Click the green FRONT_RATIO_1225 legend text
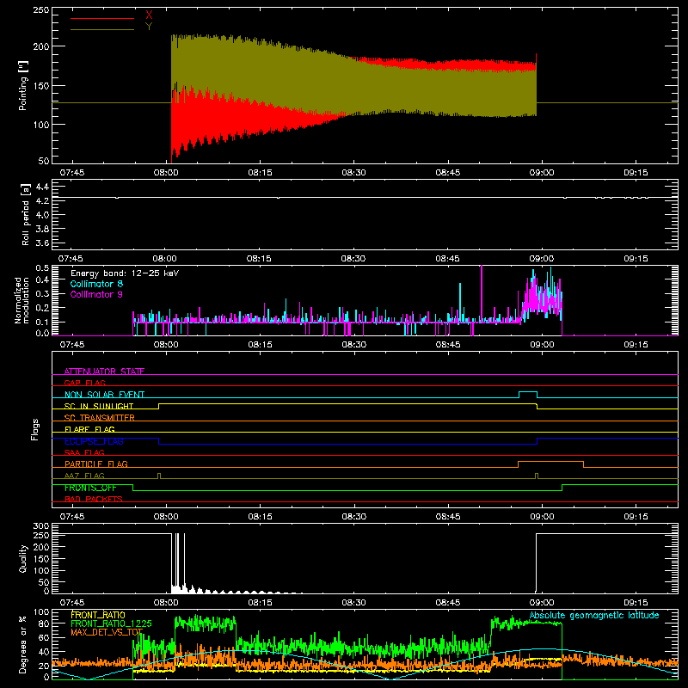Screen dimensions: 688x688 [111, 623]
